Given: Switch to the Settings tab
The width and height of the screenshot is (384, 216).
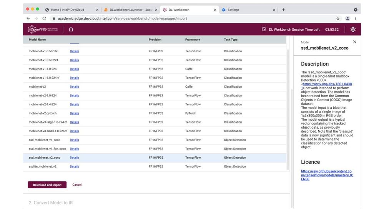Looking at the screenshot, I should pyautogui.click(x=248, y=10).
